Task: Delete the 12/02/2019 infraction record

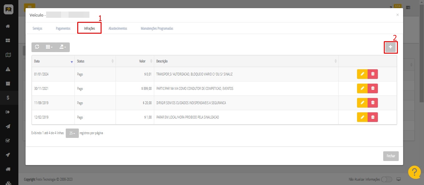Action: (373, 117)
